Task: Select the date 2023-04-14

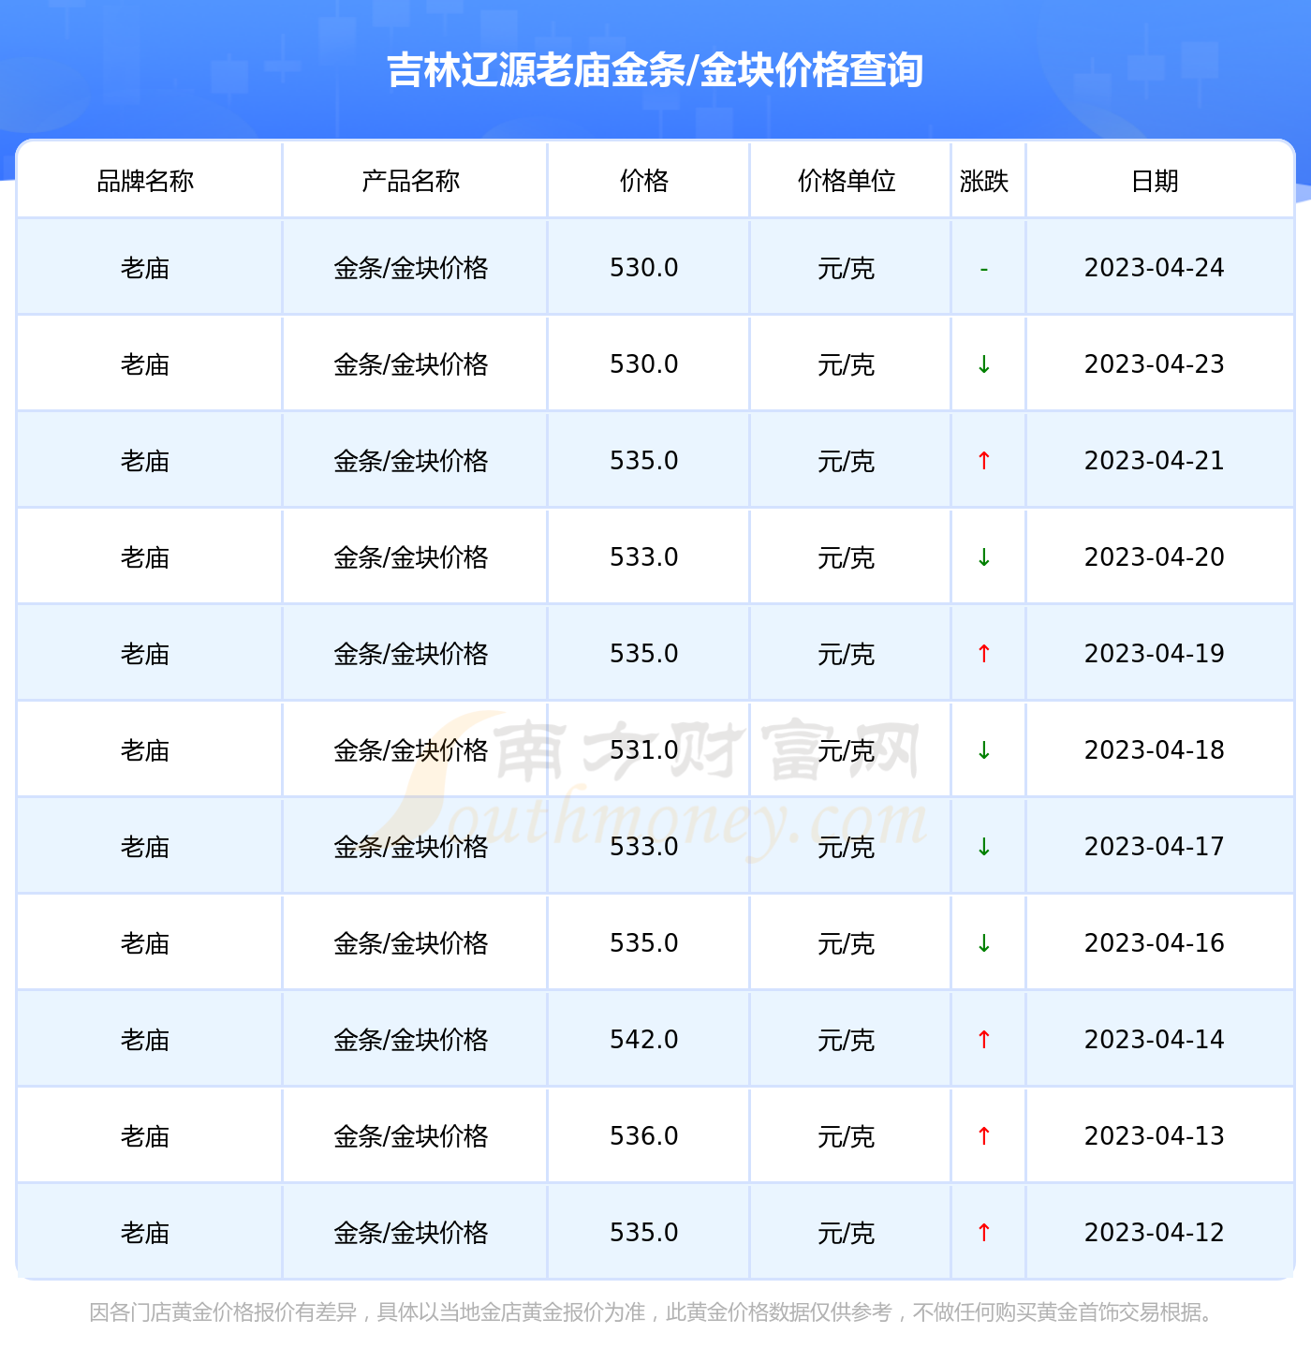Action: point(1155,1040)
